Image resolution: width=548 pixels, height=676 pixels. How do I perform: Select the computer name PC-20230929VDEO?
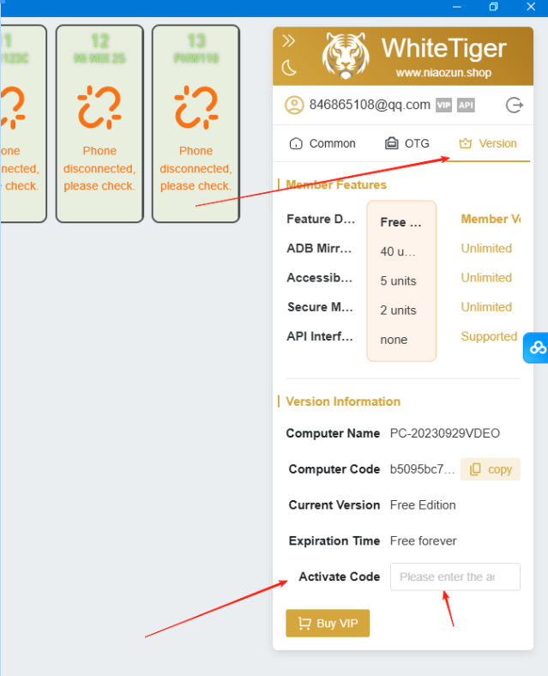444,433
